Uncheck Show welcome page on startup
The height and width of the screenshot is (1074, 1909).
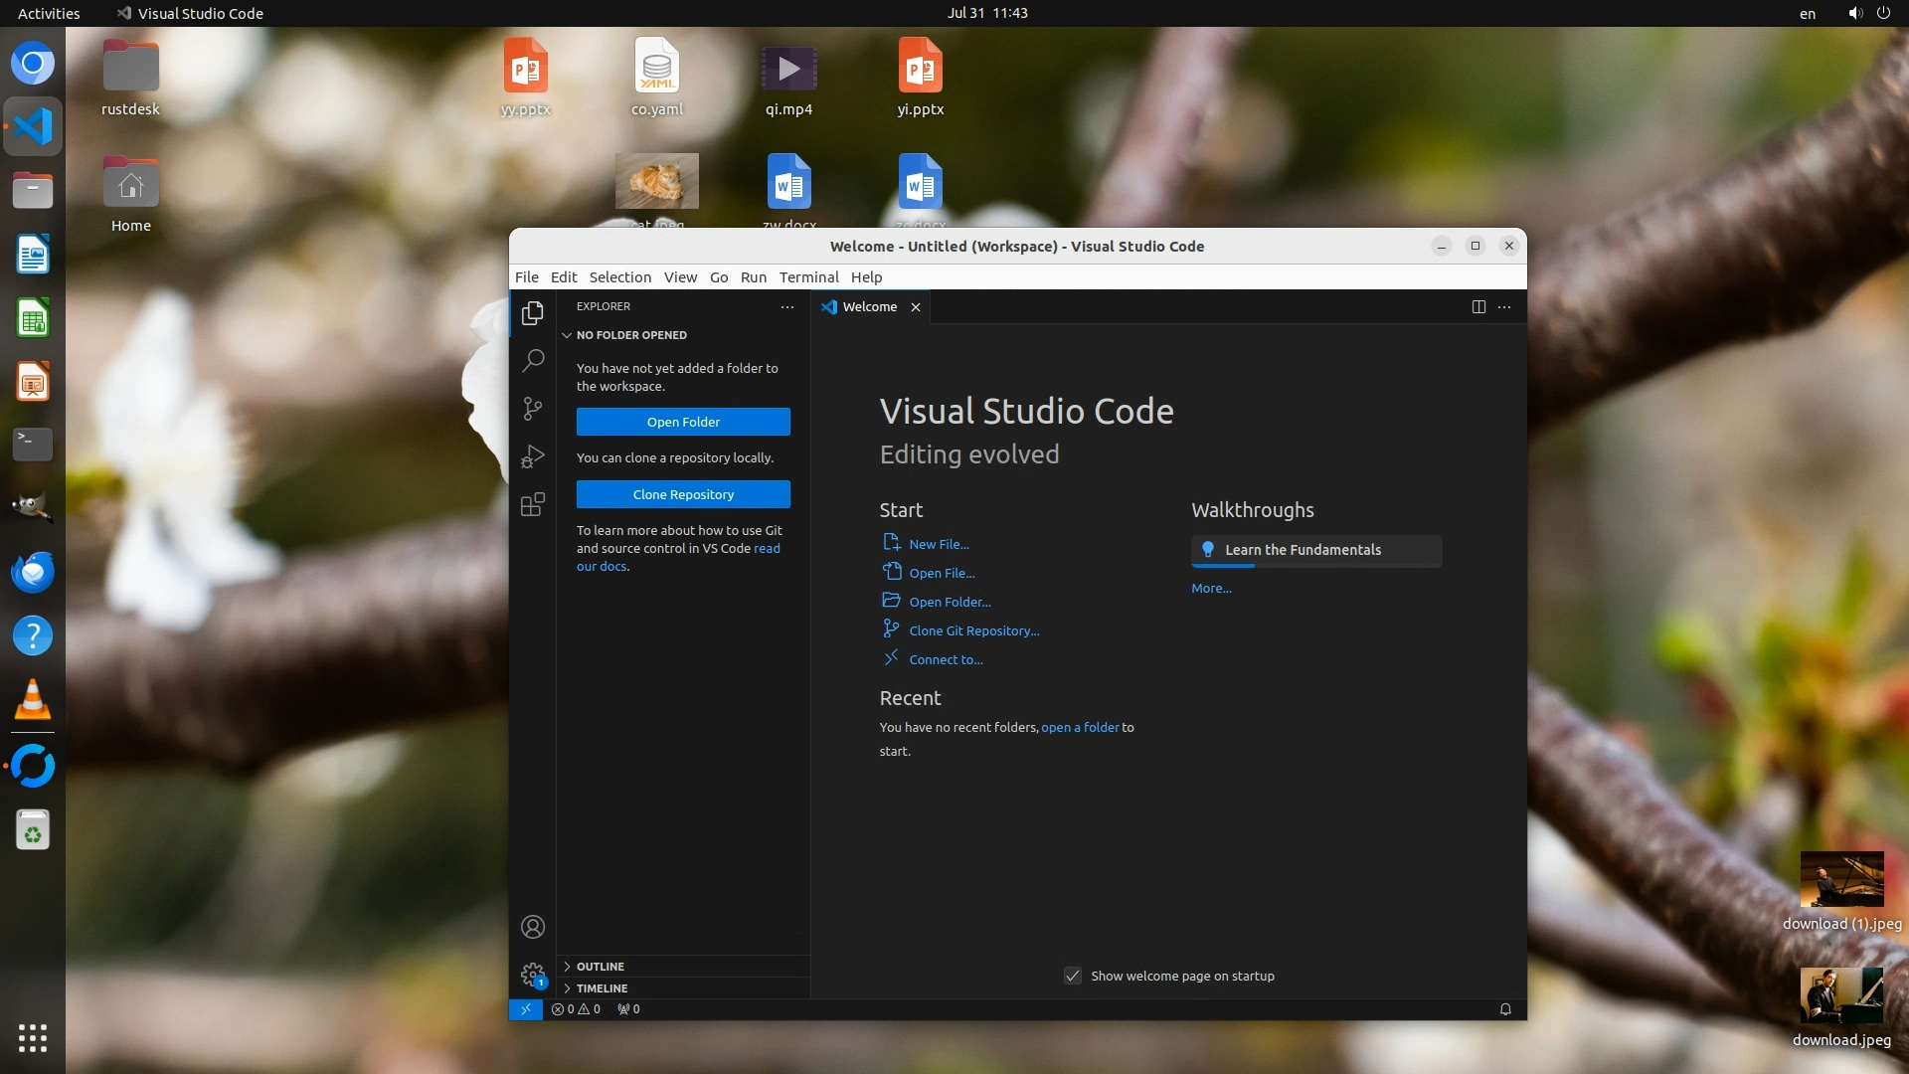pyautogui.click(x=1073, y=976)
